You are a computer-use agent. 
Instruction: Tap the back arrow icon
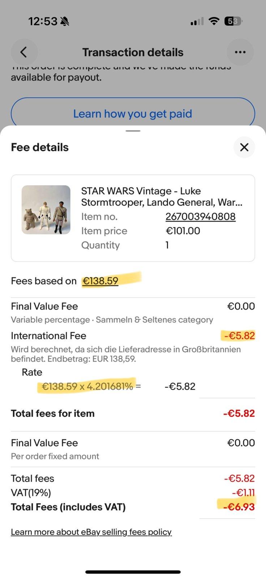tap(24, 52)
